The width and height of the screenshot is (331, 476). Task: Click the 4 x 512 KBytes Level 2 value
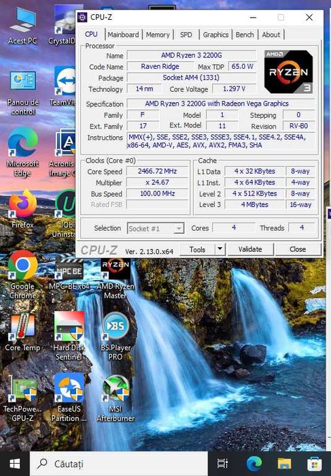click(x=255, y=193)
